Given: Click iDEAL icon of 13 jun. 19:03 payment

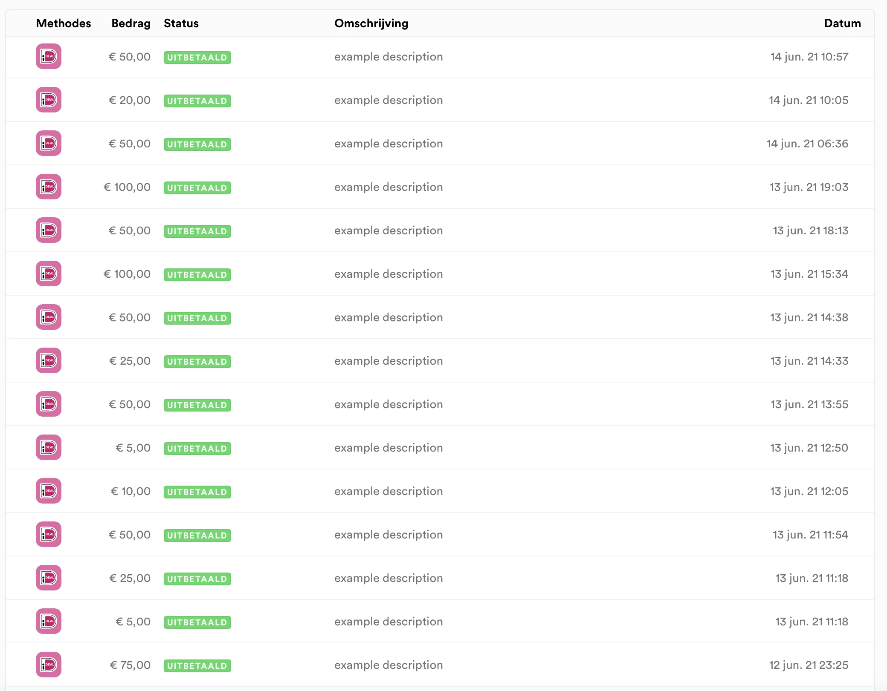Looking at the screenshot, I should (x=49, y=187).
